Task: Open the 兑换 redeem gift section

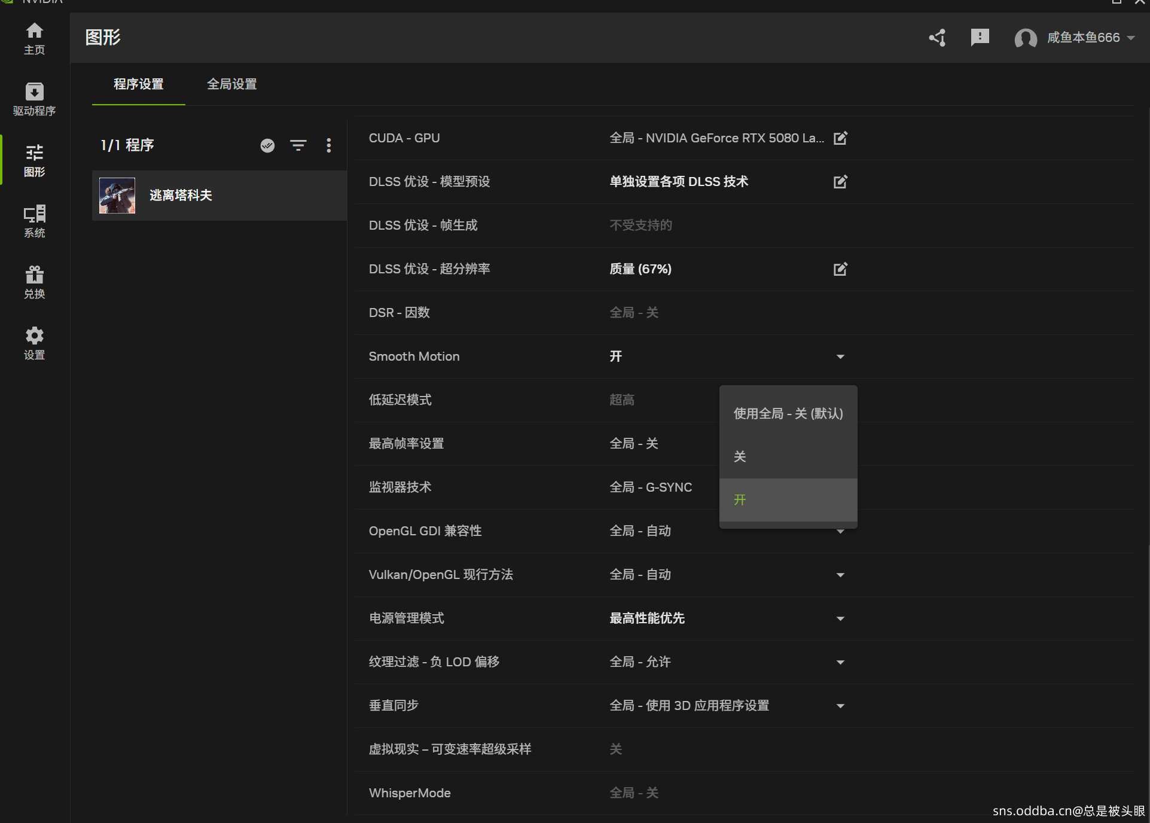Action: (35, 282)
